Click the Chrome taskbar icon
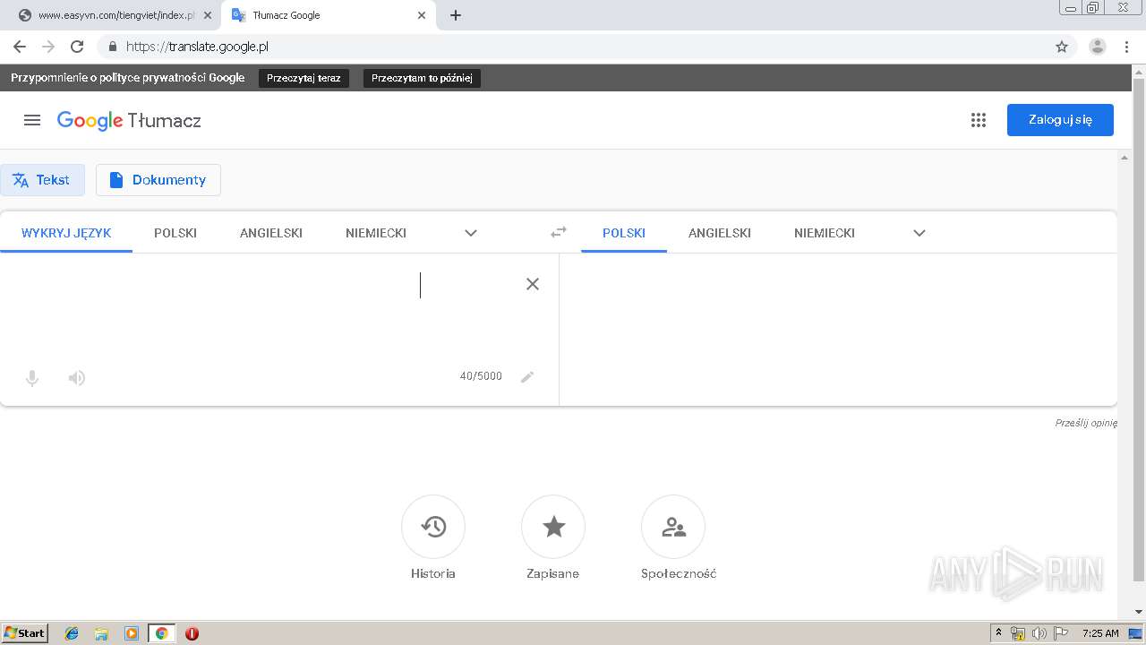1146x645 pixels. coord(161,633)
